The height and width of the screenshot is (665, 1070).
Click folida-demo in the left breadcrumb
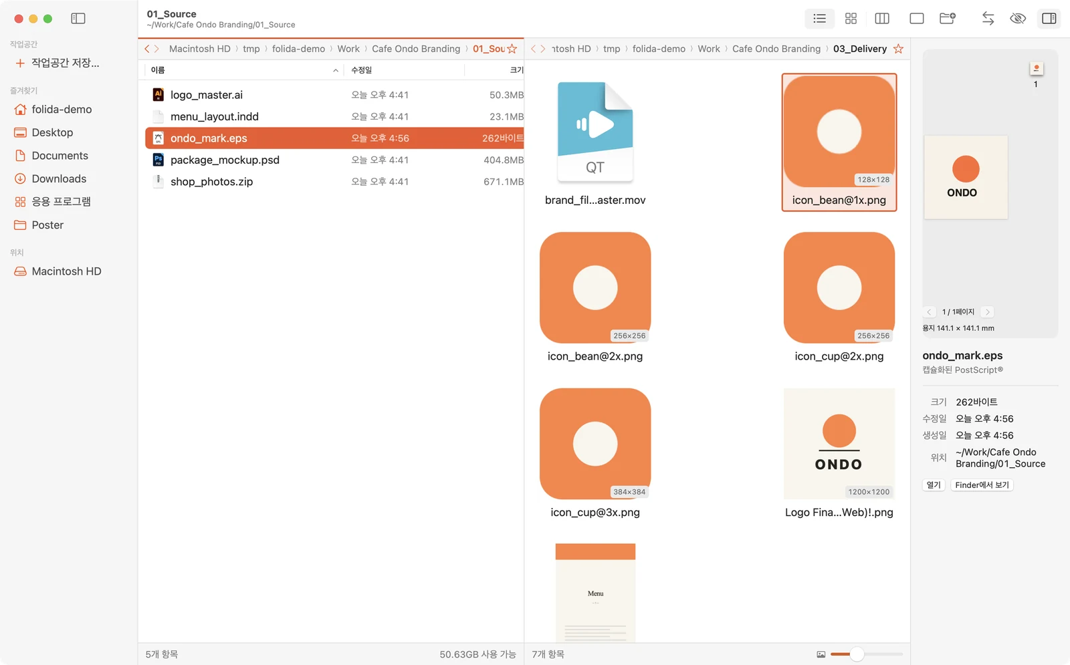[298, 49]
